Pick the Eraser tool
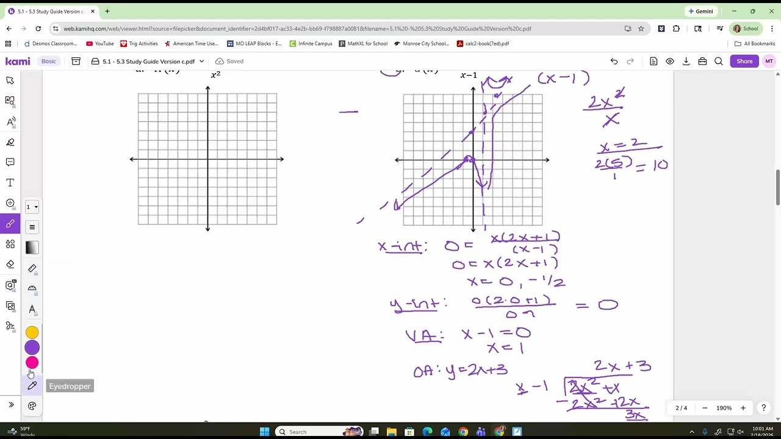This screenshot has width=781, height=439. 10,265
